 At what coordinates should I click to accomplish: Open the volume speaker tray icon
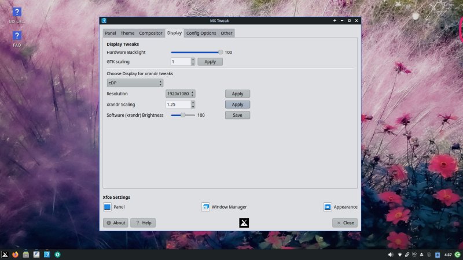click(x=391, y=255)
